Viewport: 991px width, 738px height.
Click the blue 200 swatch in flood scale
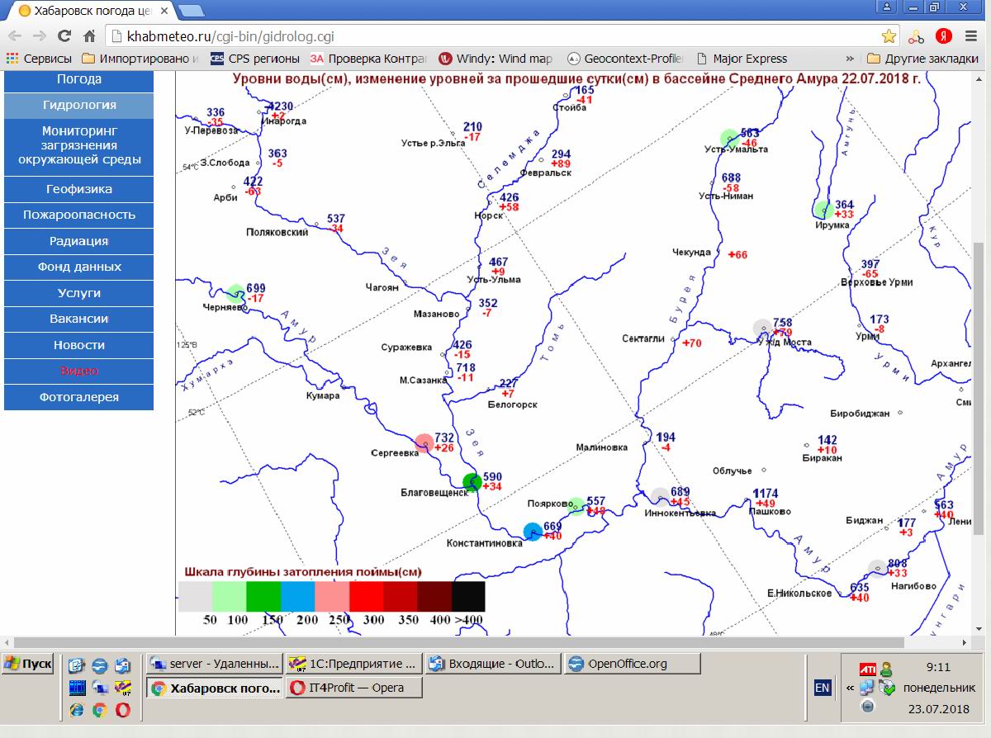tap(298, 597)
